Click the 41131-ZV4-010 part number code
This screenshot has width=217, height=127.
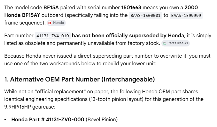click(53, 36)
